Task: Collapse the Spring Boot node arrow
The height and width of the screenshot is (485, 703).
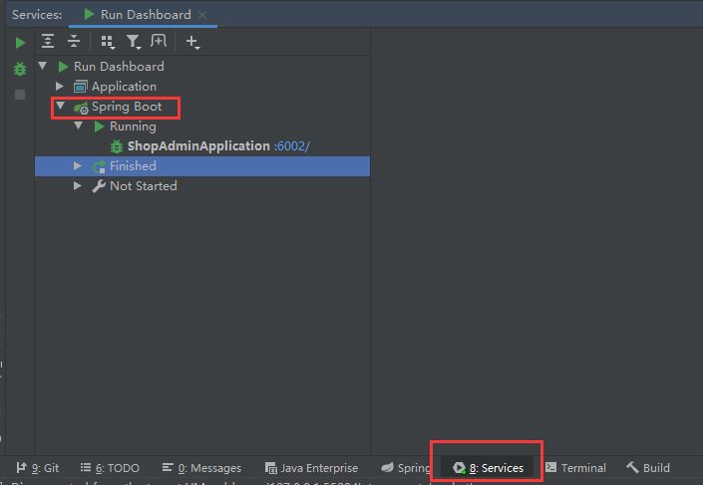Action: click(61, 107)
